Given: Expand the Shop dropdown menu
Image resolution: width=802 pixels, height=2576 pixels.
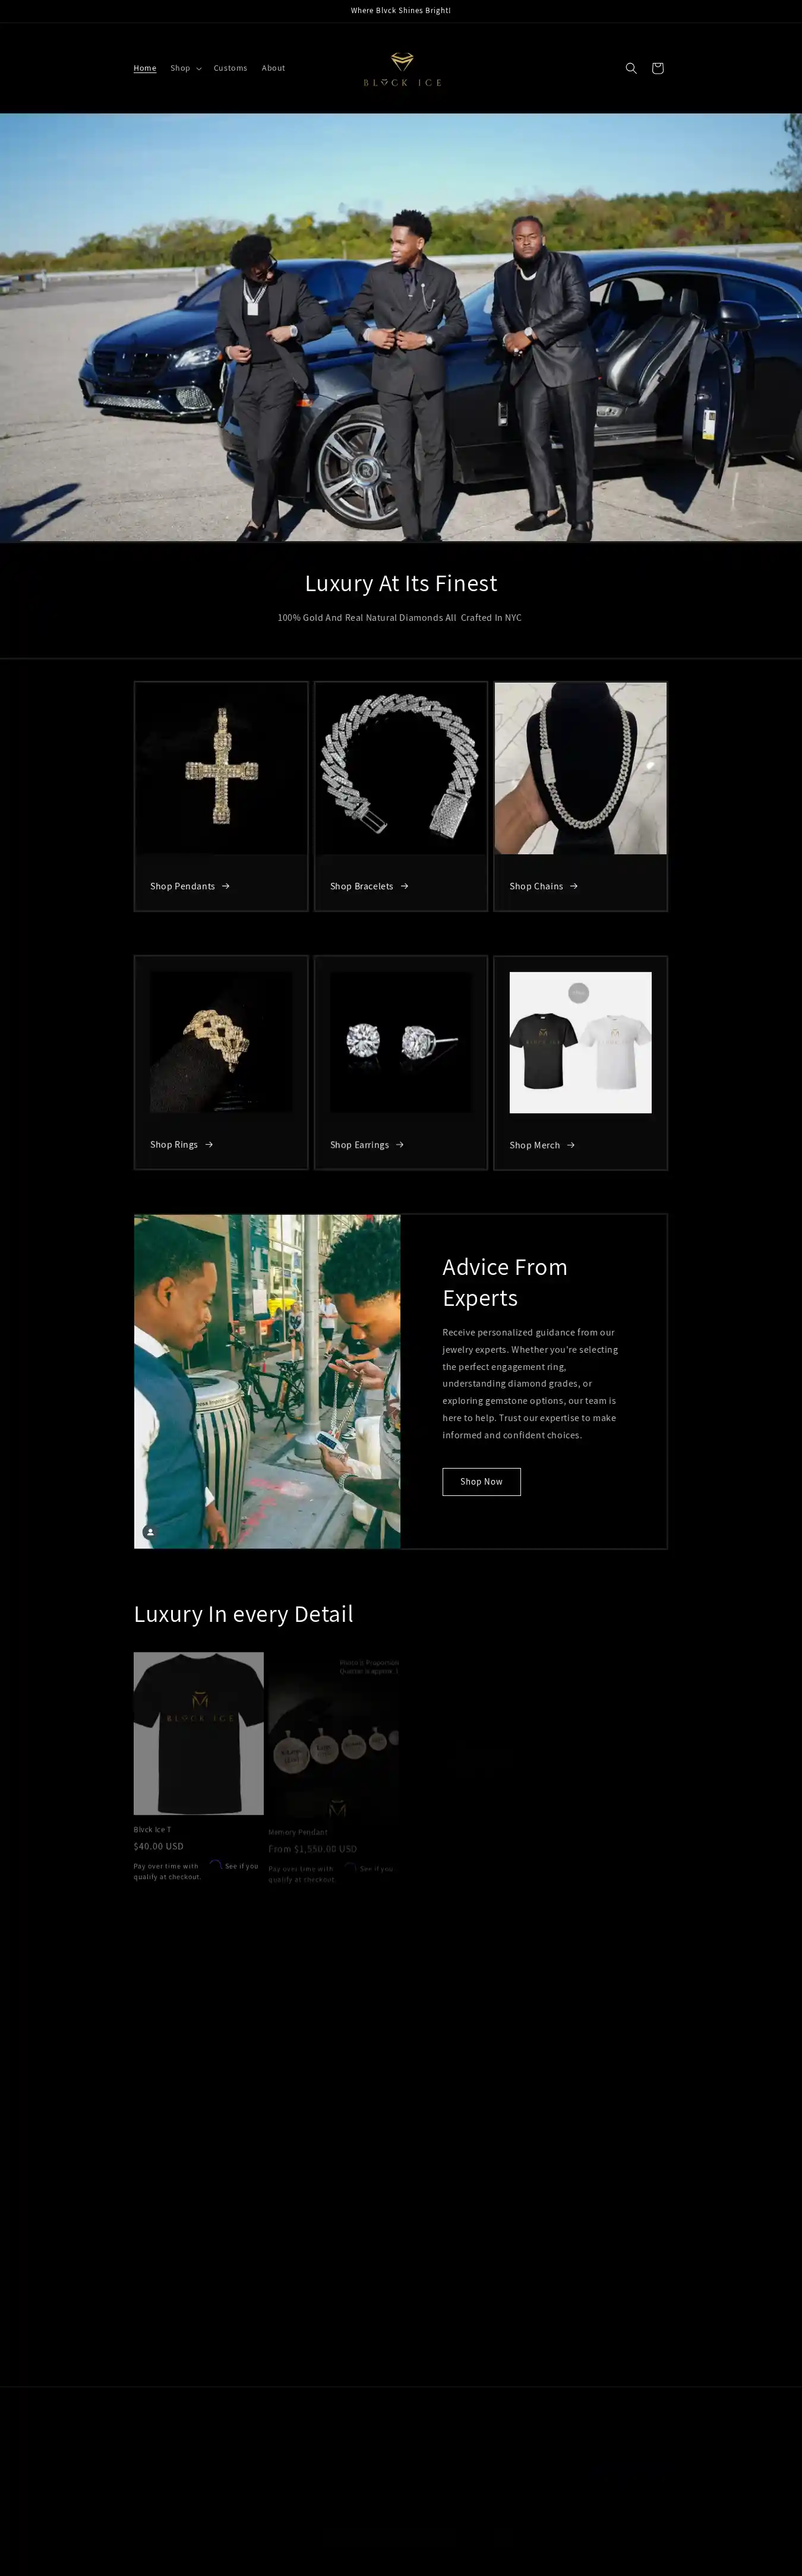Looking at the screenshot, I should pos(186,68).
